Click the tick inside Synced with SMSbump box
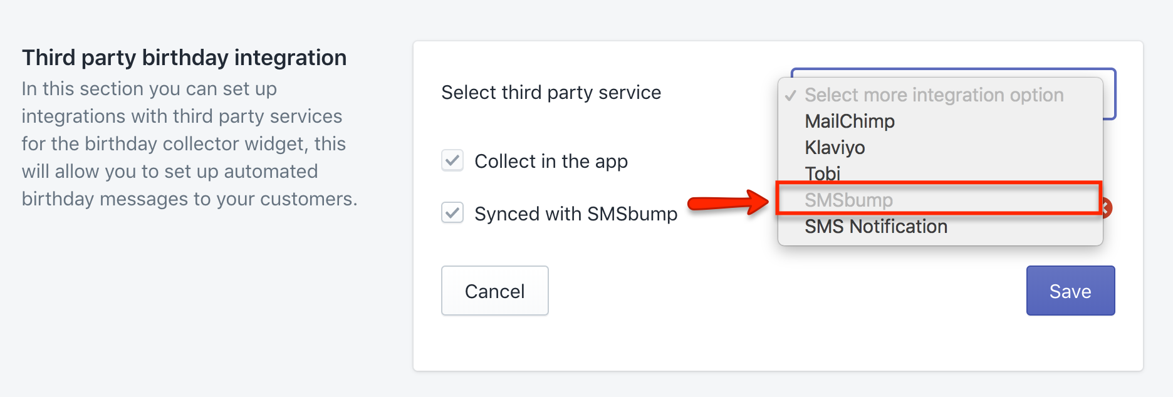This screenshot has height=397, width=1173. pos(452,213)
